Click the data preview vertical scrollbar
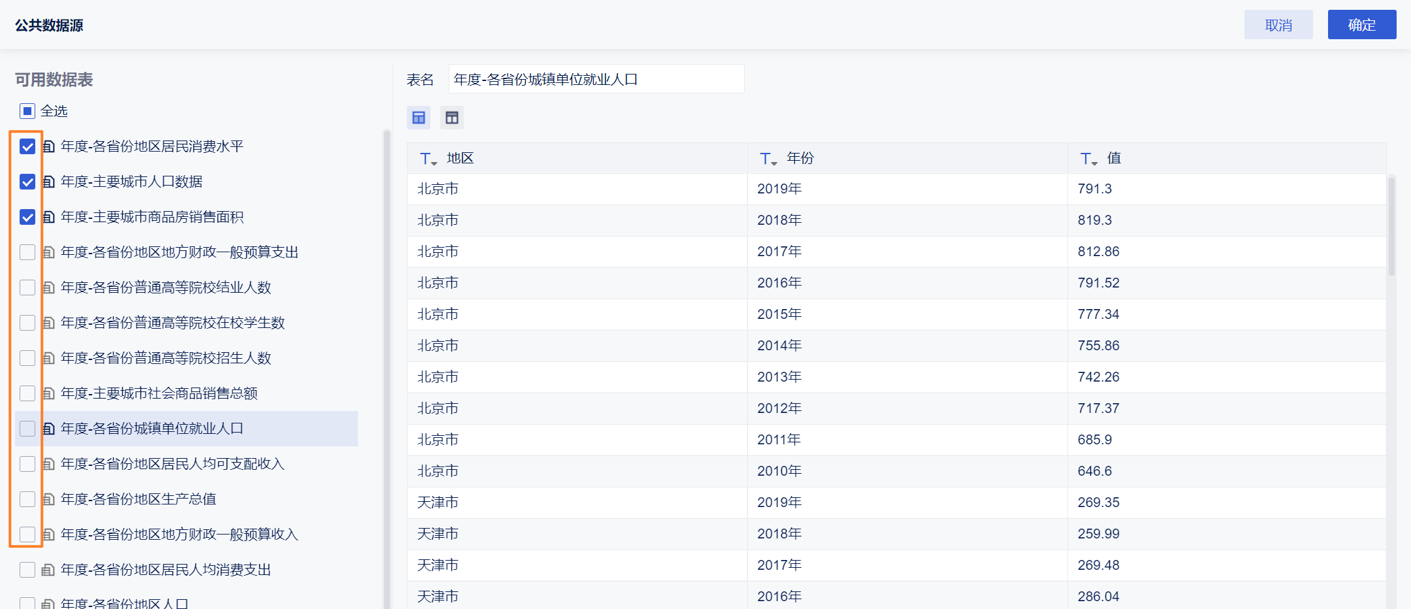Viewport: 1411px width, 609px height. 1391,226
